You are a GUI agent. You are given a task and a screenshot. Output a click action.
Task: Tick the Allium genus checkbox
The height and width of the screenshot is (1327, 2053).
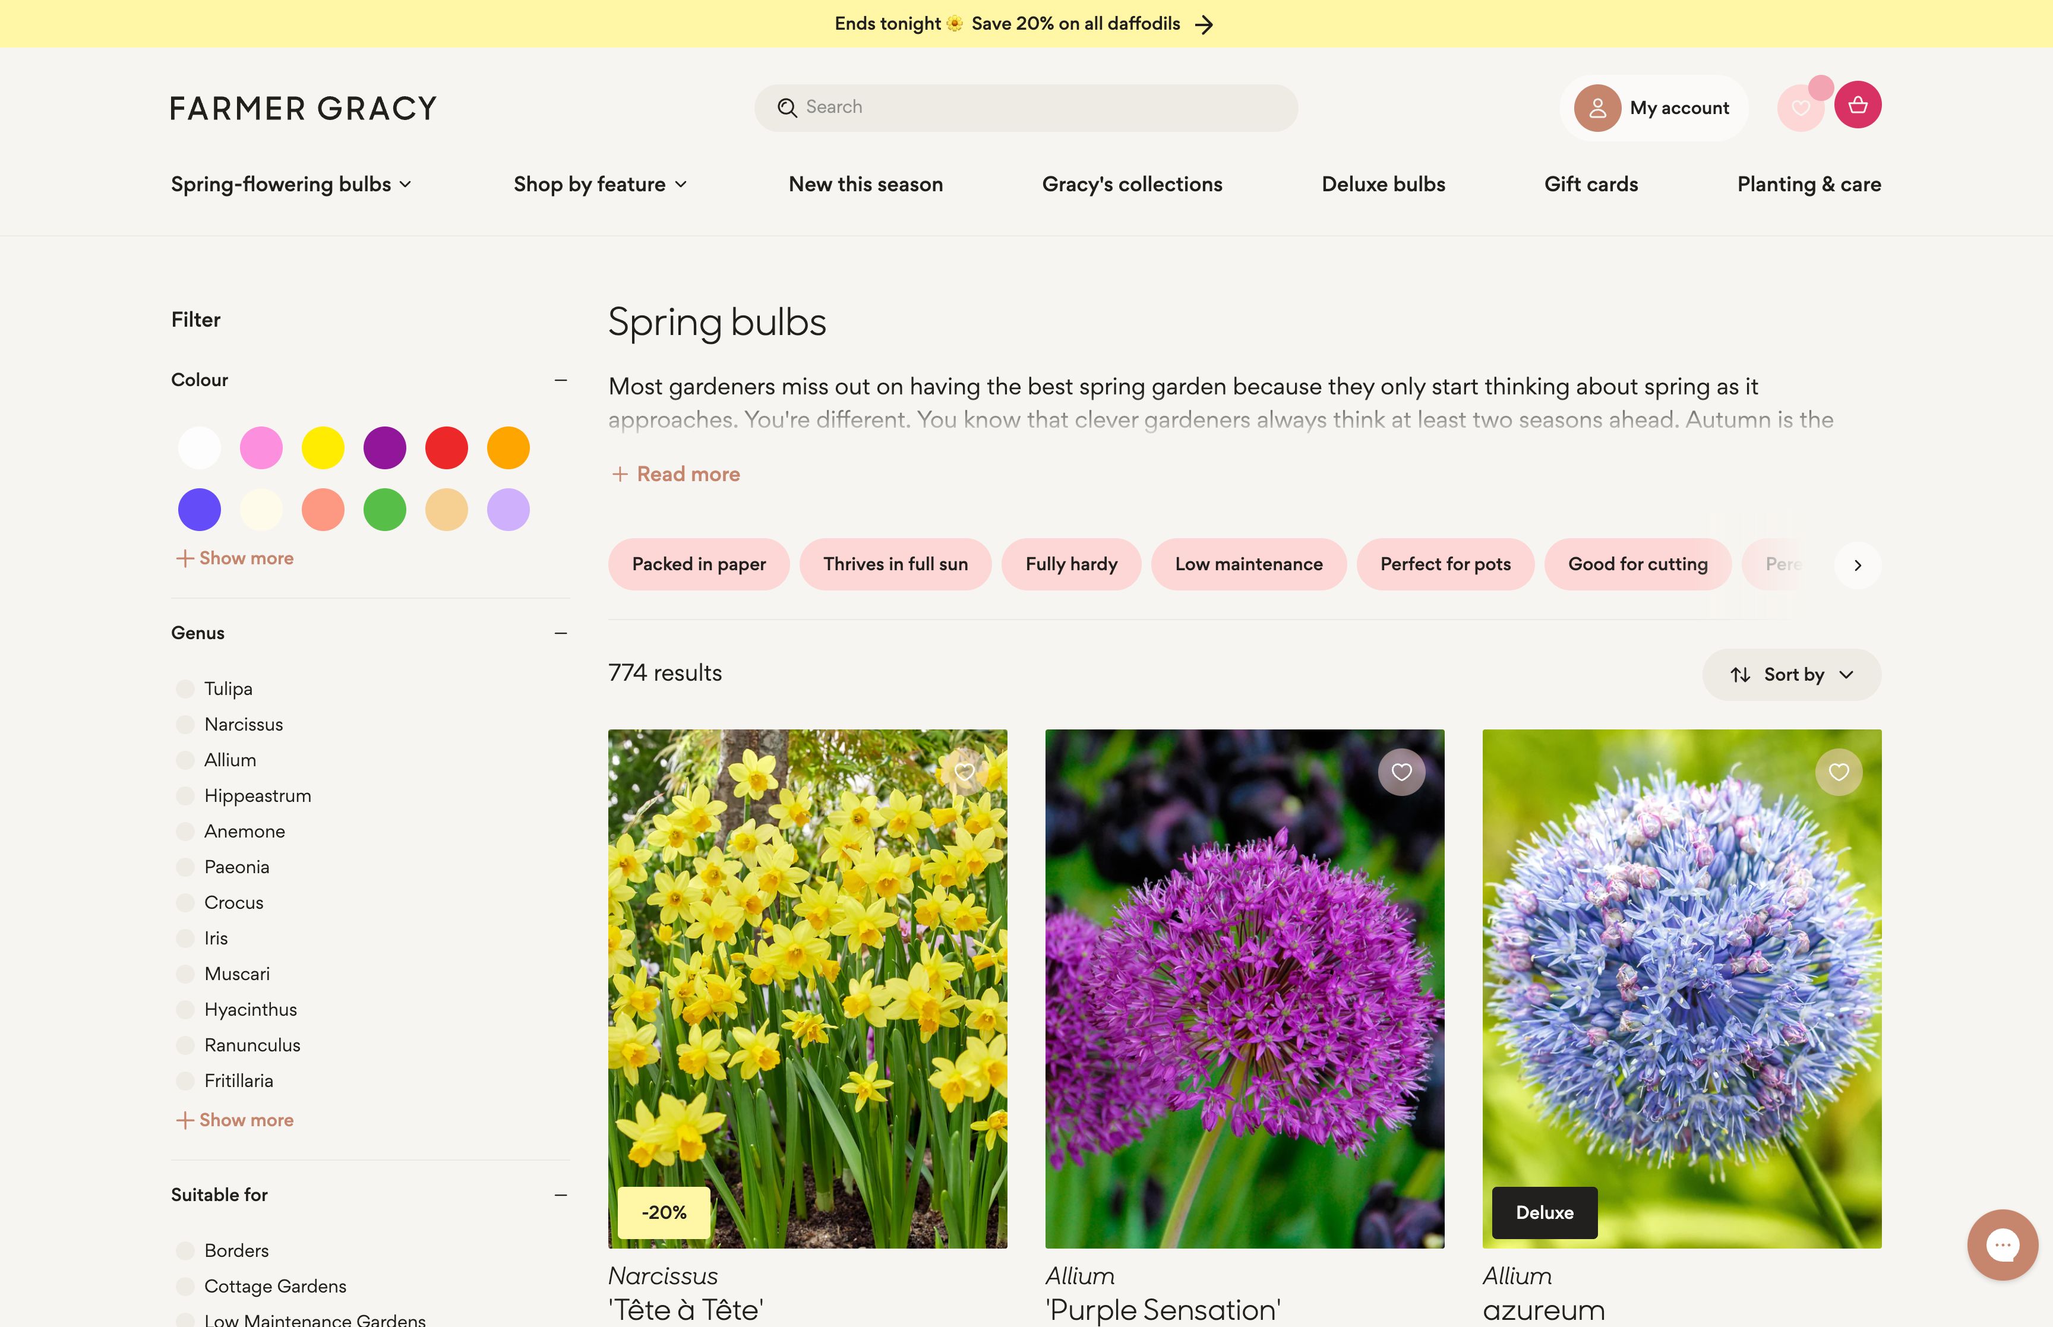tap(185, 761)
